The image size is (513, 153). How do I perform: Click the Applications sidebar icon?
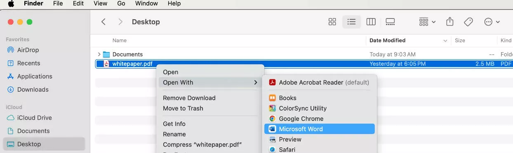(11, 76)
